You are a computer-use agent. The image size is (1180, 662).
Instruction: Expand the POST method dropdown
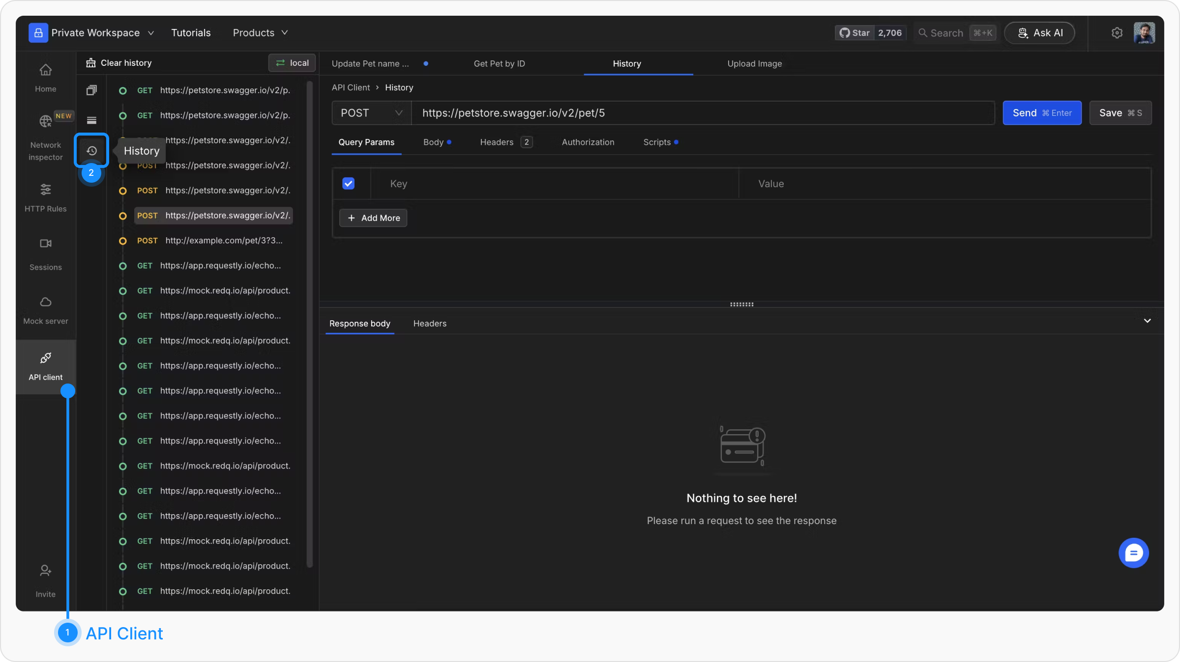point(371,113)
